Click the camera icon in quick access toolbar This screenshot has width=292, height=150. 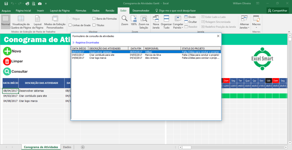point(40,4)
